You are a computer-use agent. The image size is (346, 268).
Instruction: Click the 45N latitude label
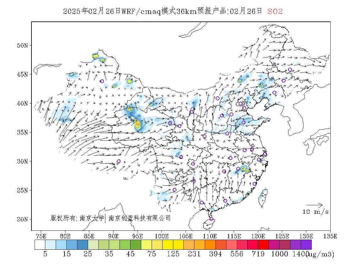[x=23, y=74]
